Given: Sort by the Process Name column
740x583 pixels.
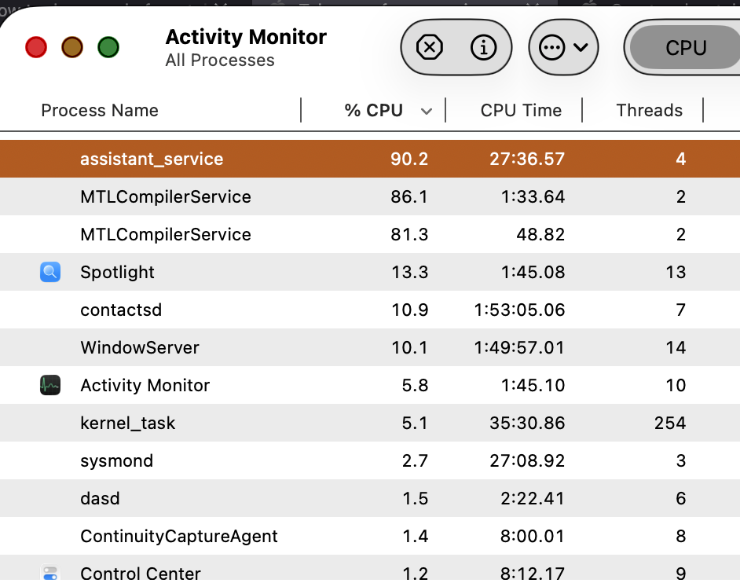Looking at the screenshot, I should [x=100, y=111].
